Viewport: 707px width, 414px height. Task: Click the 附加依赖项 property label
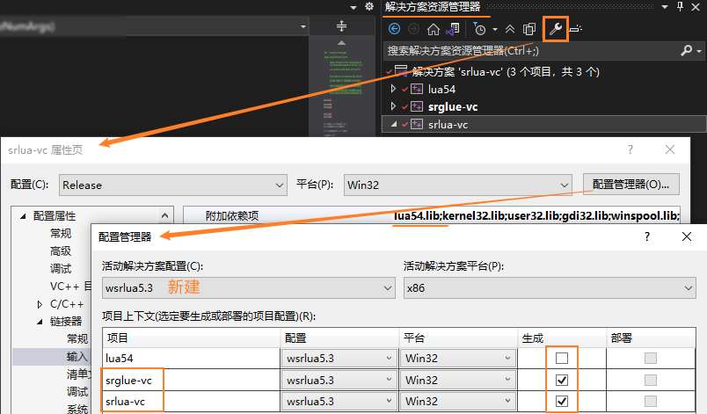click(x=232, y=215)
